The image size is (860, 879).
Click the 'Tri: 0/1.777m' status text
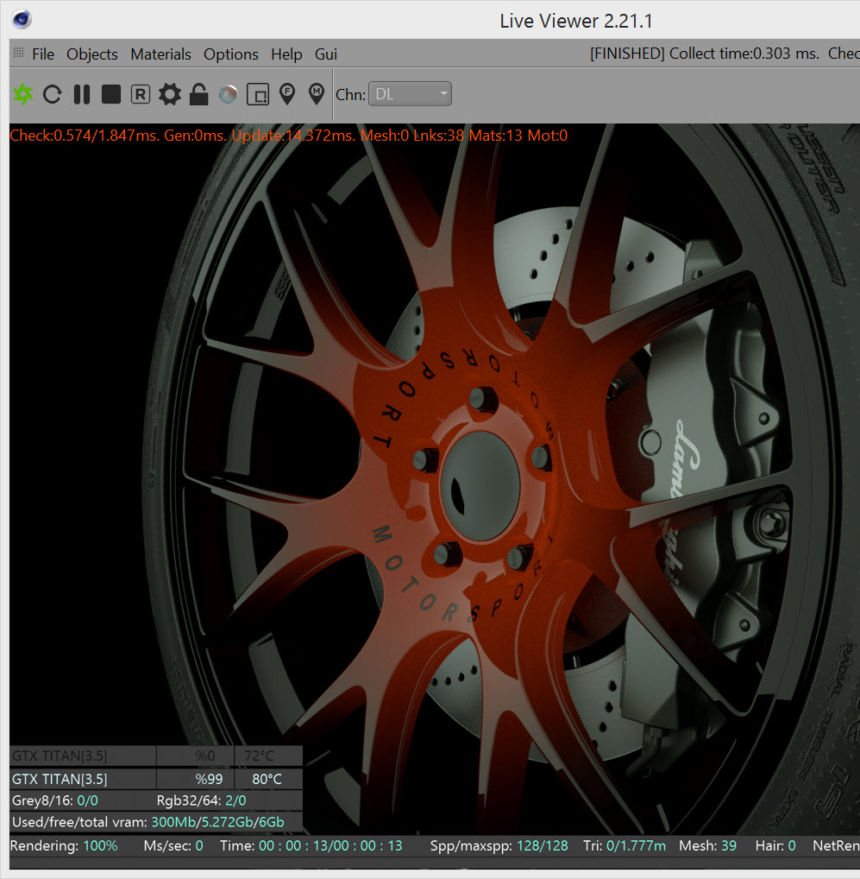coord(625,846)
